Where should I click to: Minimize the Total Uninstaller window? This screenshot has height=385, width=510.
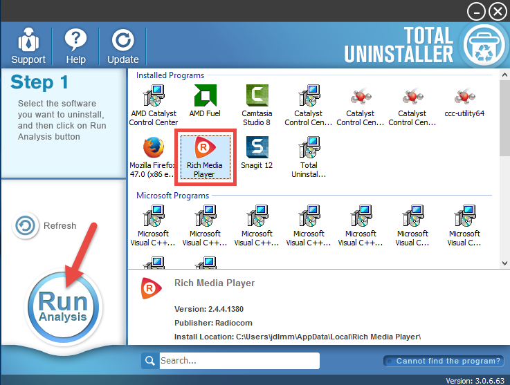(476, 12)
